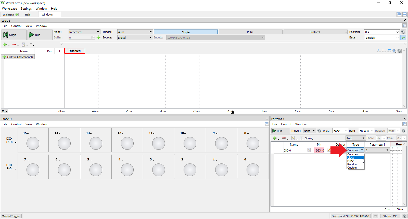
Task: Click the Click to Add channels button
Action: click(x=18, y=57)
